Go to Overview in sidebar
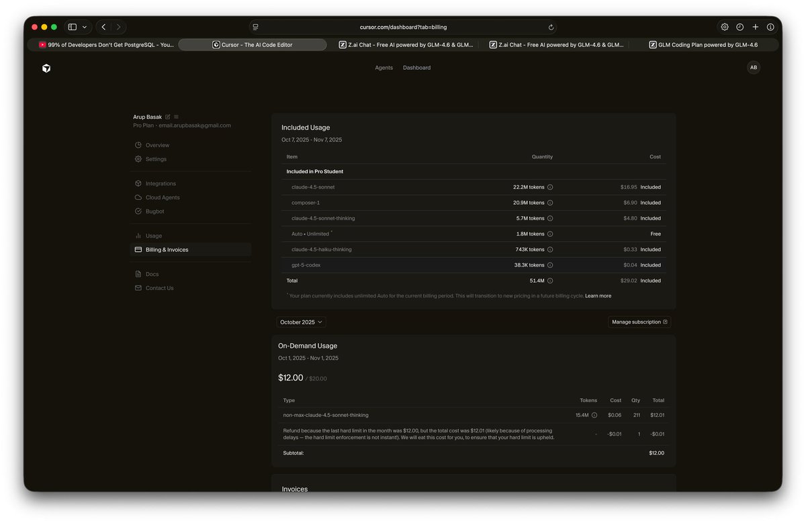The height and width of the screenshot is (523, 806). point(191,145)
